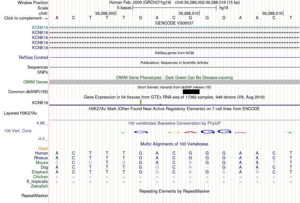Click the 'Click to complement -->' label
300x203 pixels.
point(26,18)
